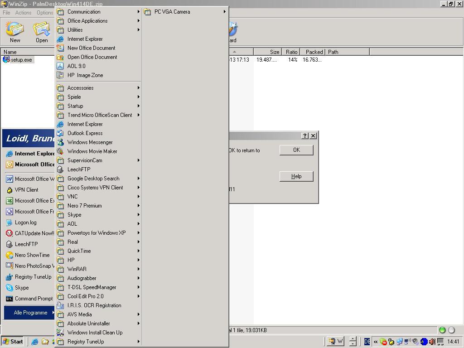
Task: Launch Microsoft Office Word from Start menu
Action: pyautogui.click(x=29, y=179)
